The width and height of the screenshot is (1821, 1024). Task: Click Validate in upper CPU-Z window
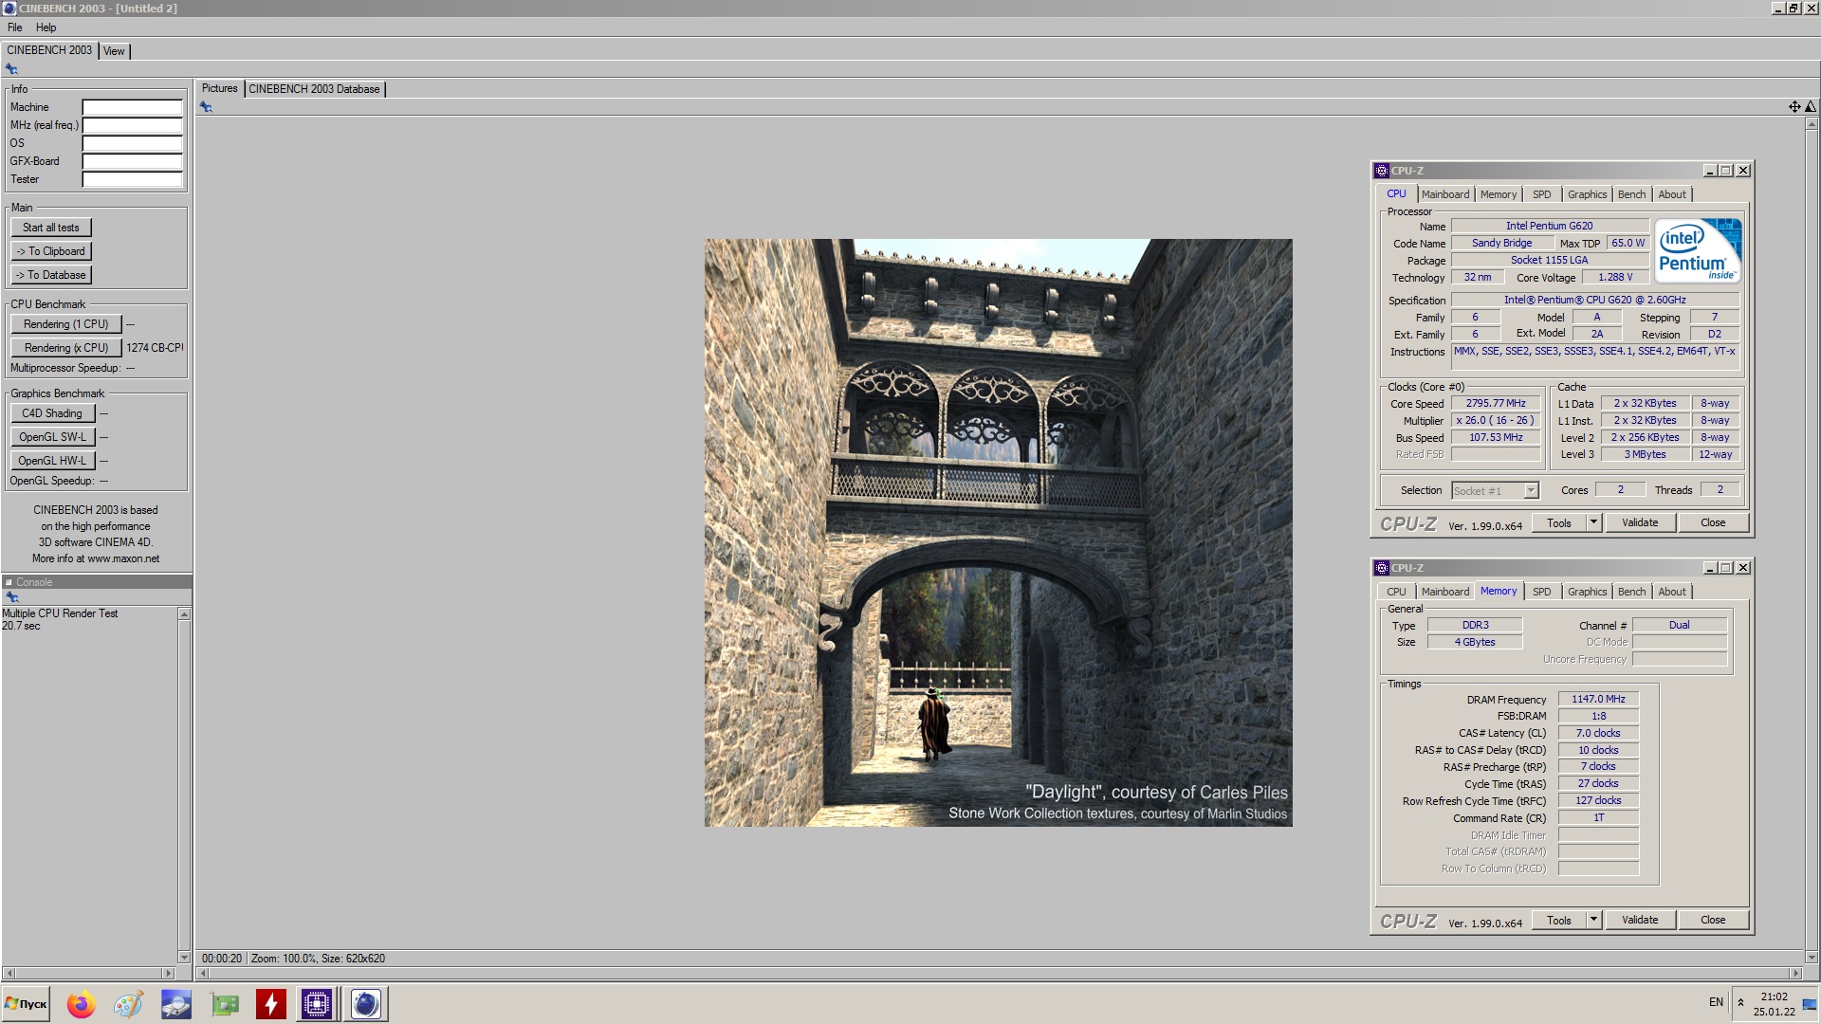(x=1640, y=522)
